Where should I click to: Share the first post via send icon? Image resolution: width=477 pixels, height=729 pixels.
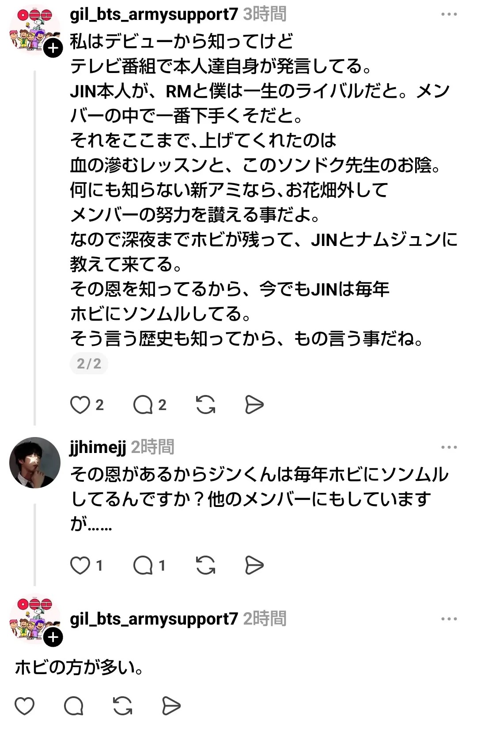click(x=254, y=405)
